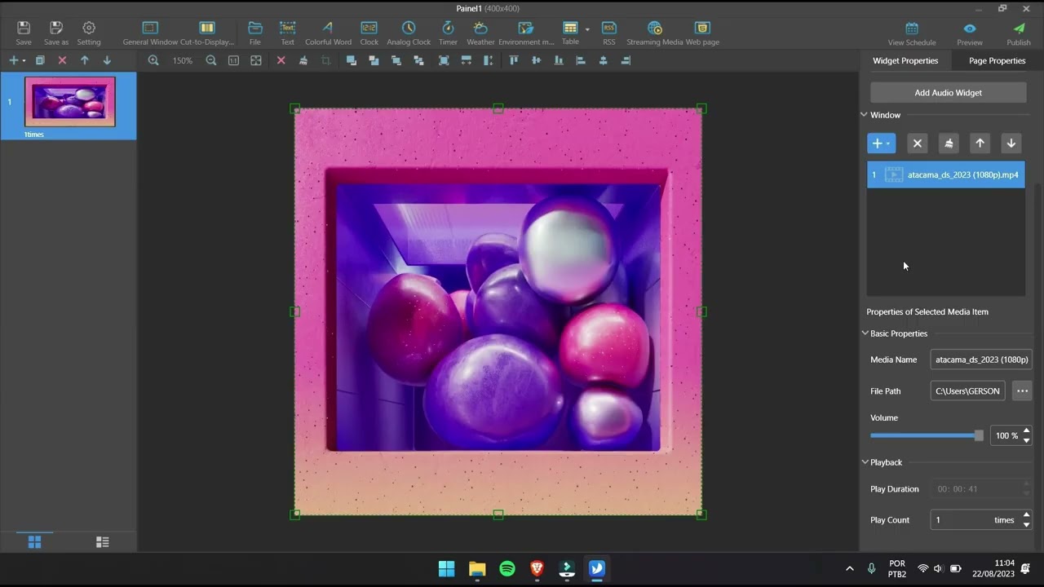Collapse the Basic Properties section
Screen dimensions: 1044x587
pos(865,333)
